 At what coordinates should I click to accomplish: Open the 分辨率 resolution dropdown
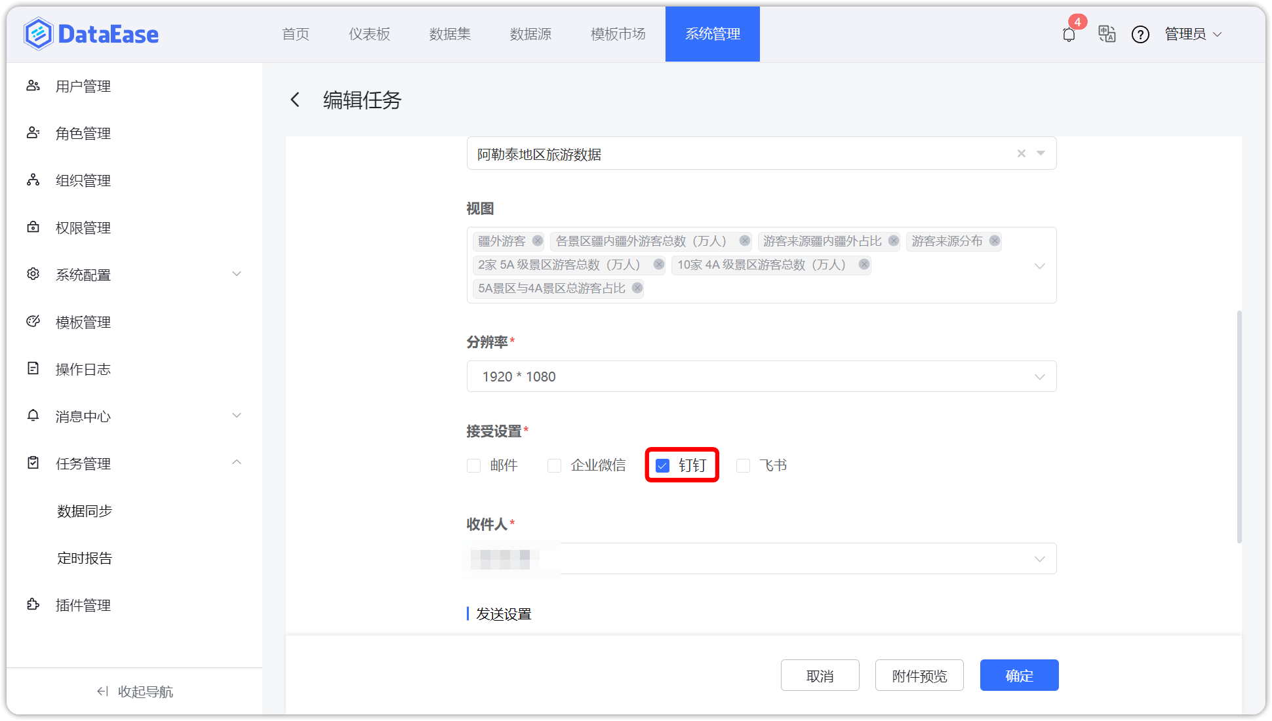point(1039,376)
